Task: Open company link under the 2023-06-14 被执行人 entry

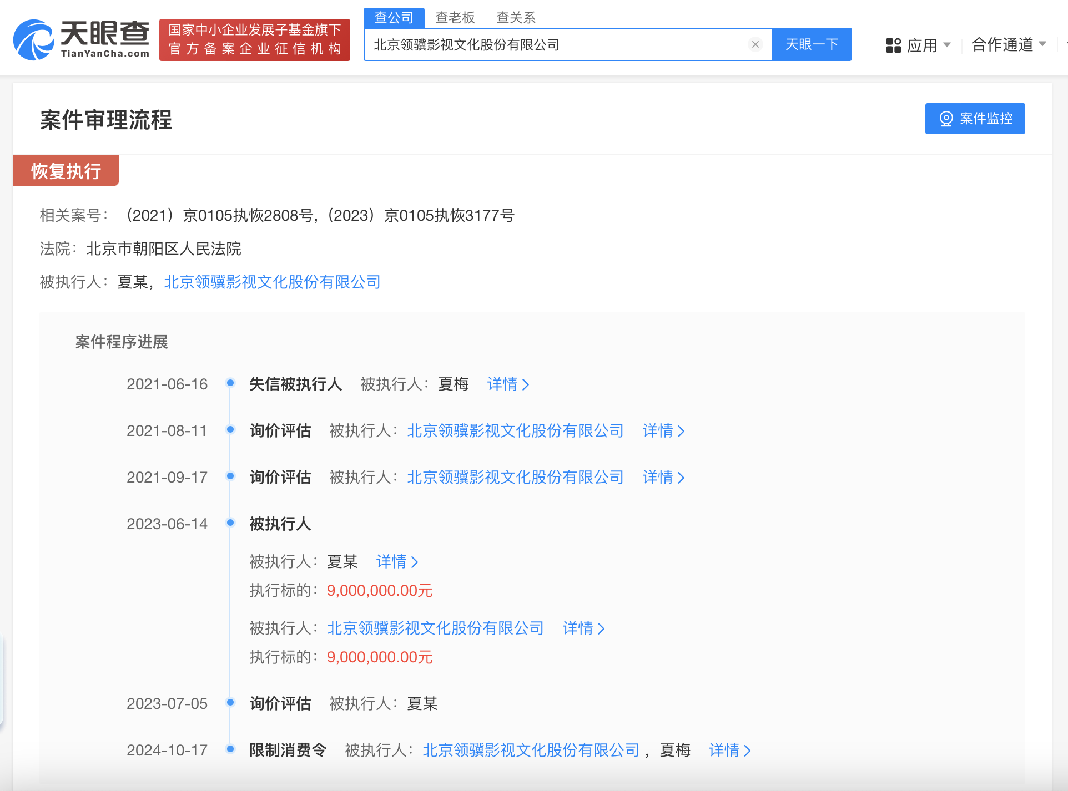Action: click(x=435, y=628)
